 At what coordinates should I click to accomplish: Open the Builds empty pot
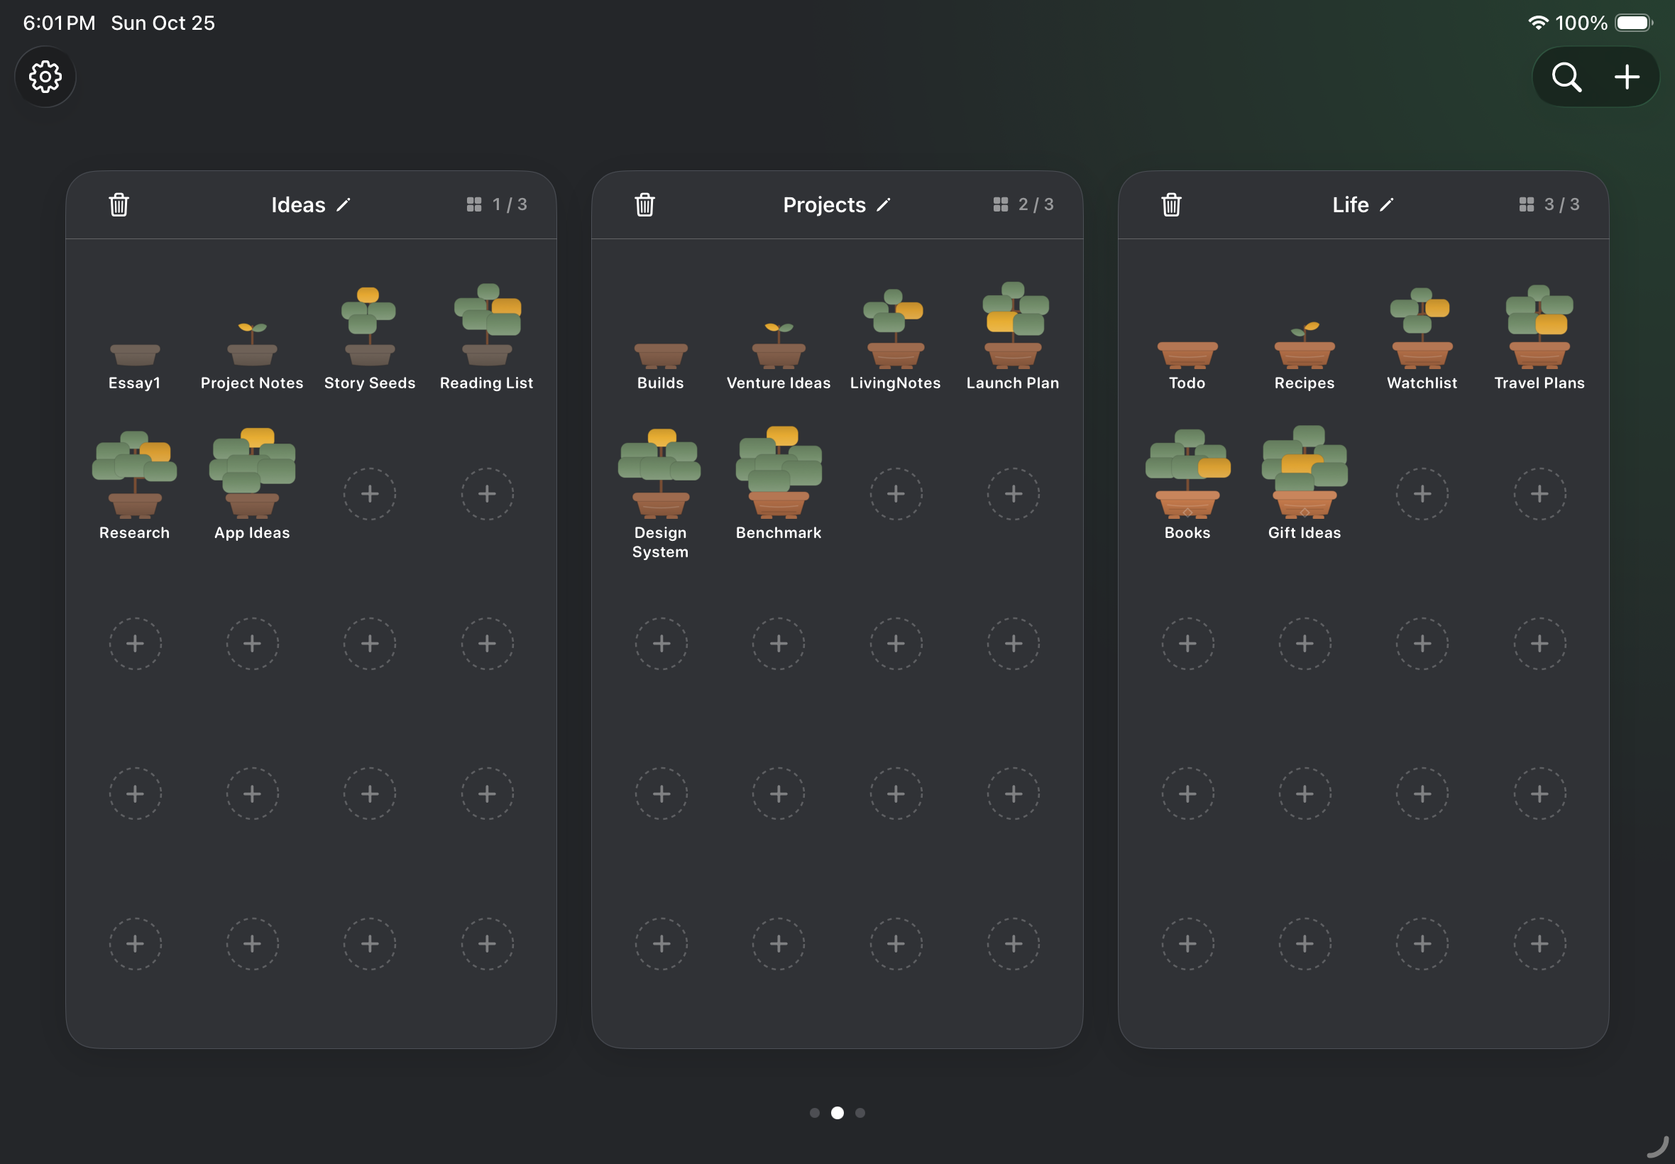click(661, 355)
